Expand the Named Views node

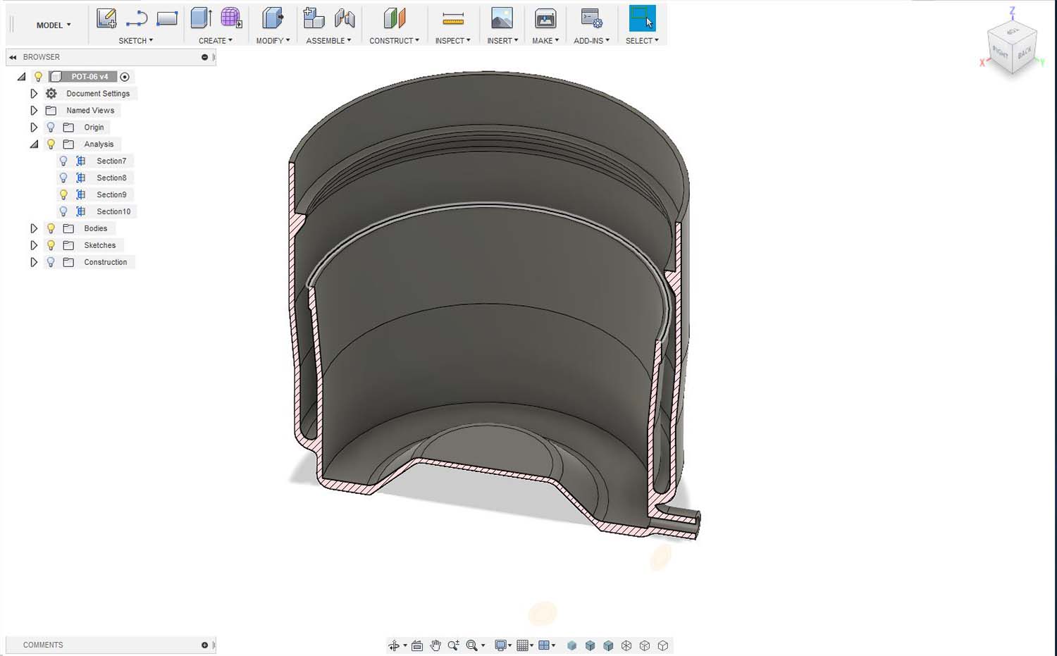click(x=33, y=111)
